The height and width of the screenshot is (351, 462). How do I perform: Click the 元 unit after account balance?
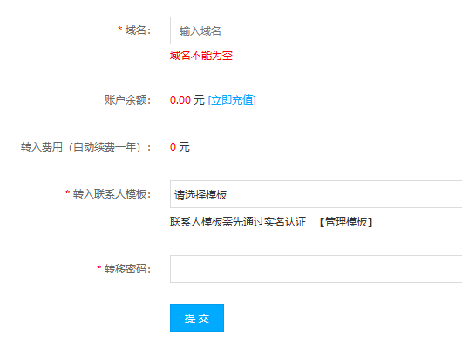point(199,100)
